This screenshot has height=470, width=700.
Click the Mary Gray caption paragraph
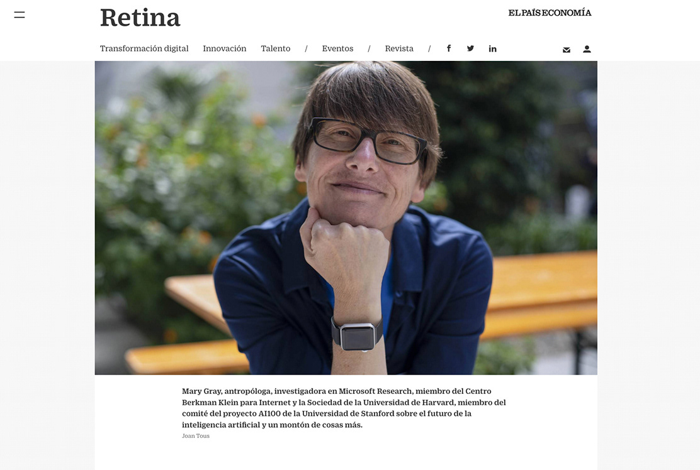coord(344,408)
